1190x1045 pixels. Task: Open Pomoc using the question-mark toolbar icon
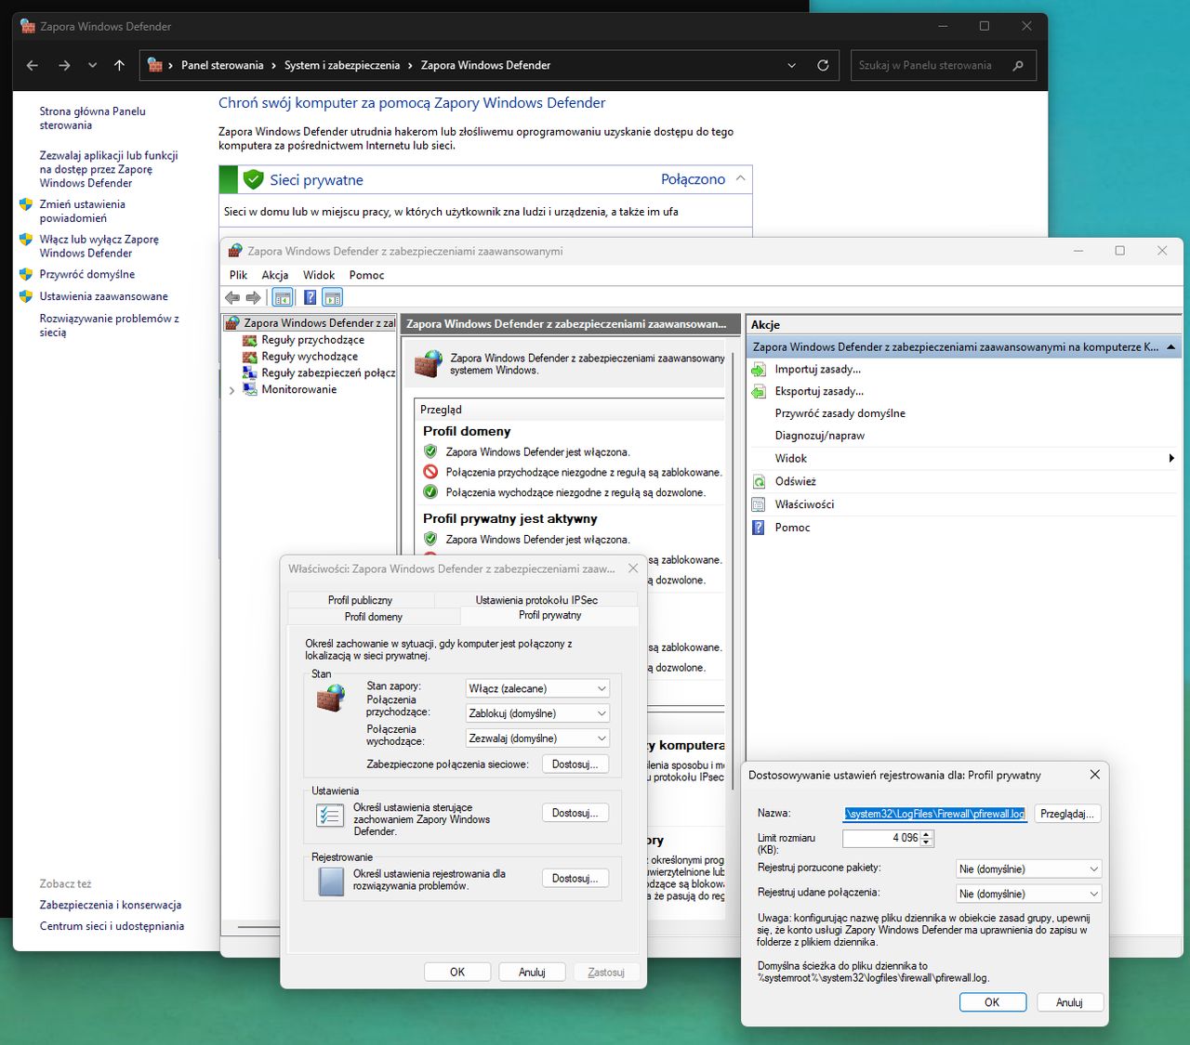[310, 297]
